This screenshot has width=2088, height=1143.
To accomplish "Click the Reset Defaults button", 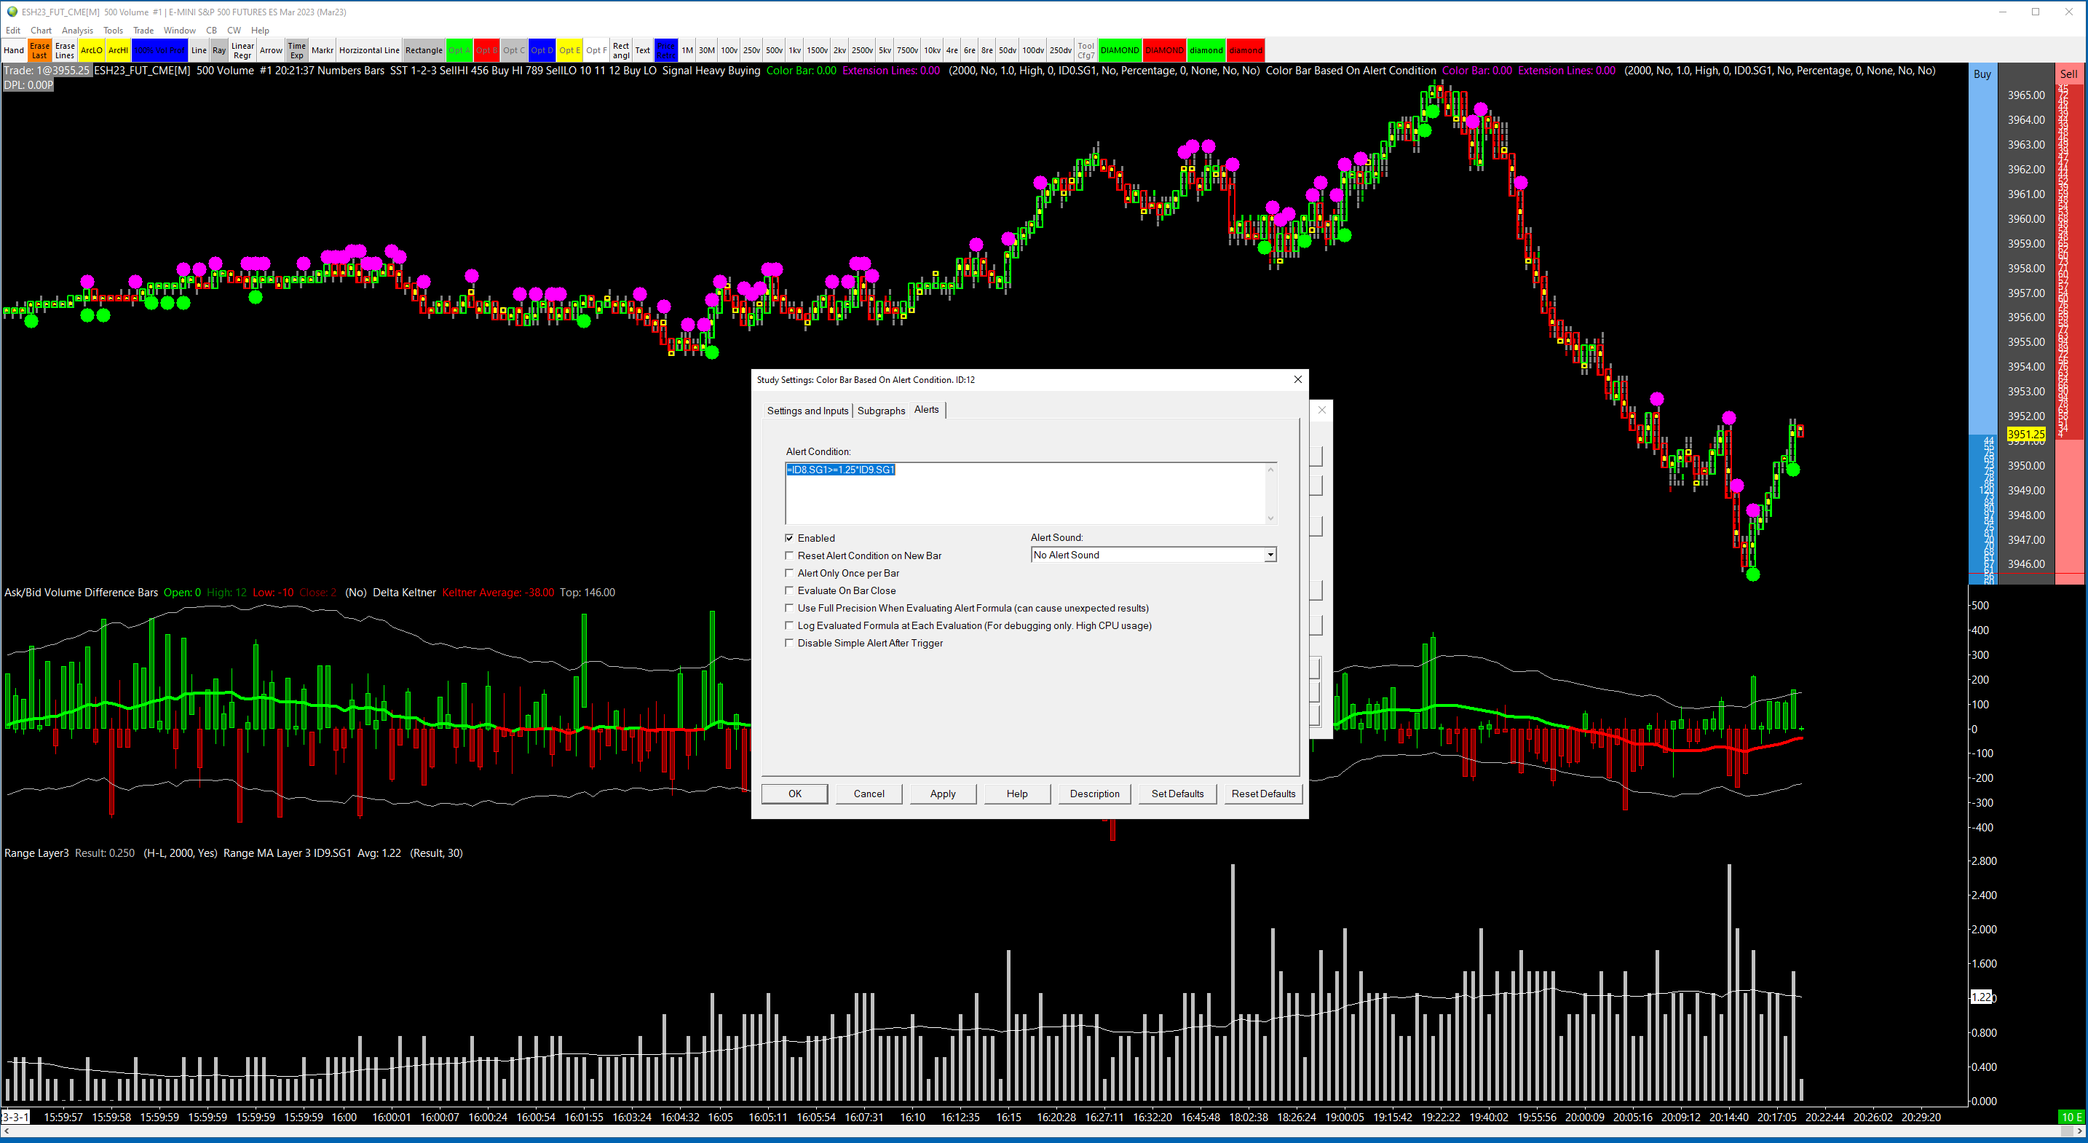I will pos(1262,794).
